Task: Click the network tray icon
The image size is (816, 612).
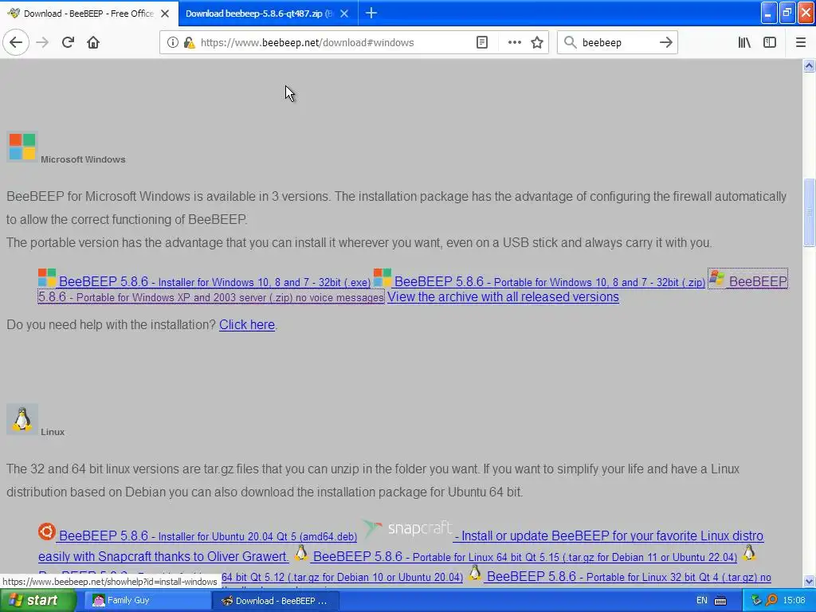Action: click(x=756, y=600)
